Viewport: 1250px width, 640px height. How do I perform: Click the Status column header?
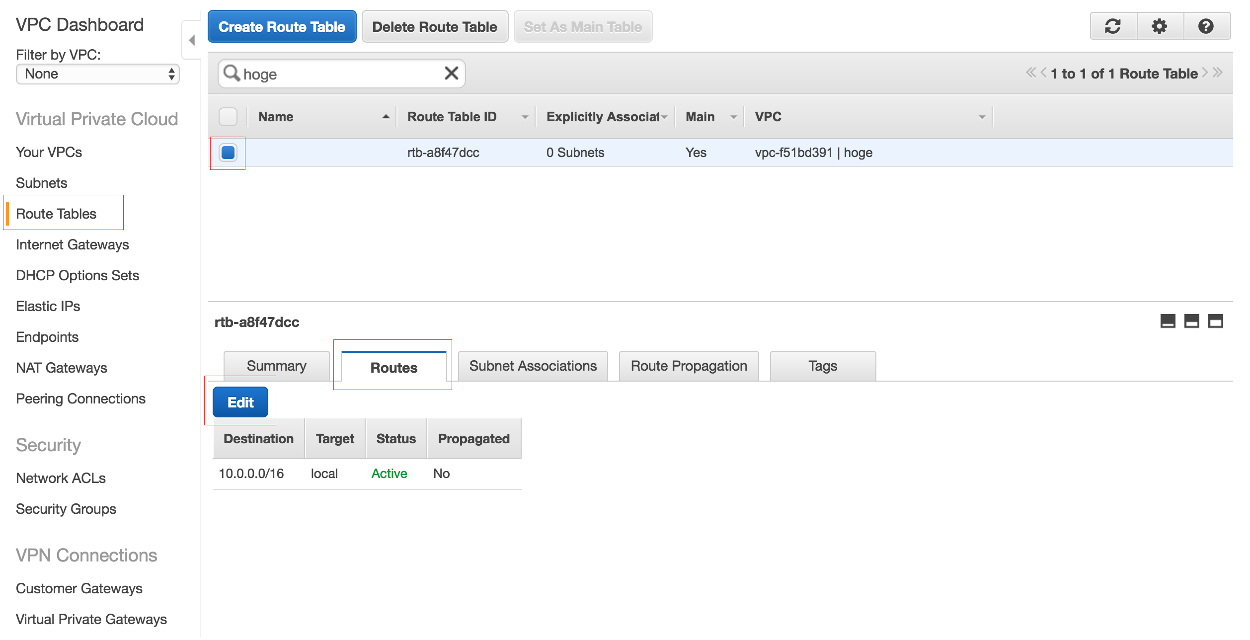click(396, 439)
